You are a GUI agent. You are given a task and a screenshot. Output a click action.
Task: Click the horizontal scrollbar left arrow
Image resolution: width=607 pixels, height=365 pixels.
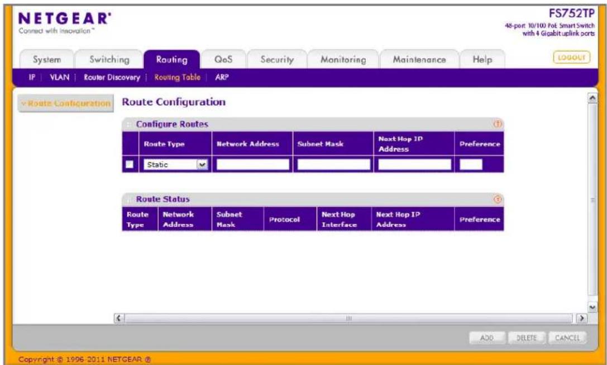coord(119,319)
